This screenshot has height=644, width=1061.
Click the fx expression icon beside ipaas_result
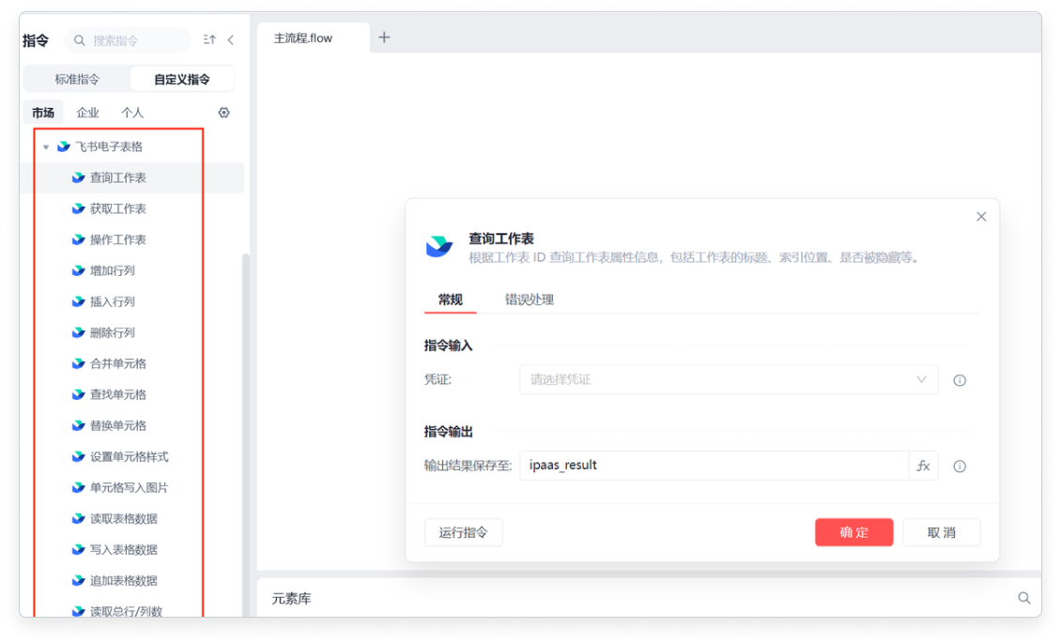(923, 466)
